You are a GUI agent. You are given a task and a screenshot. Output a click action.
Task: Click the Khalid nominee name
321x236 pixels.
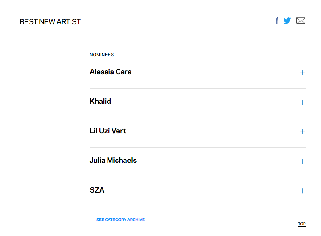pos(100,101)
